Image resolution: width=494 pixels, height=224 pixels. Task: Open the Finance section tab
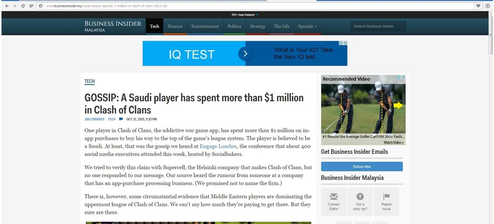click(x=175, y=26)
